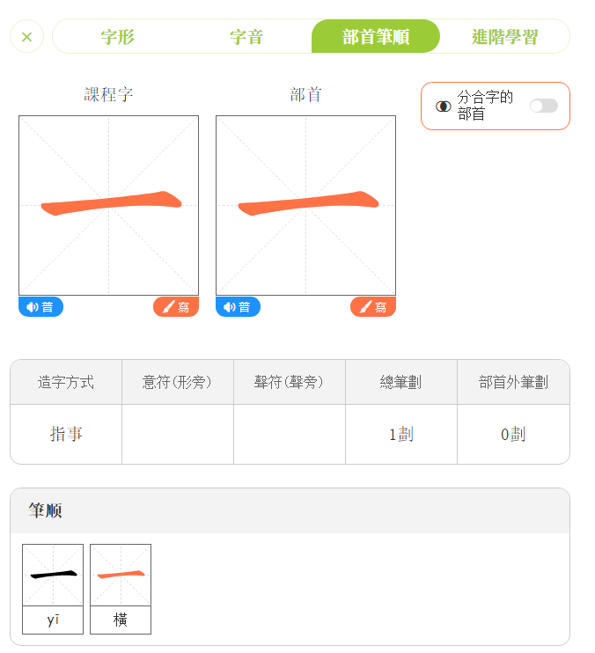Select the black yī stroke order thumbnail

(x=53, y=576)
